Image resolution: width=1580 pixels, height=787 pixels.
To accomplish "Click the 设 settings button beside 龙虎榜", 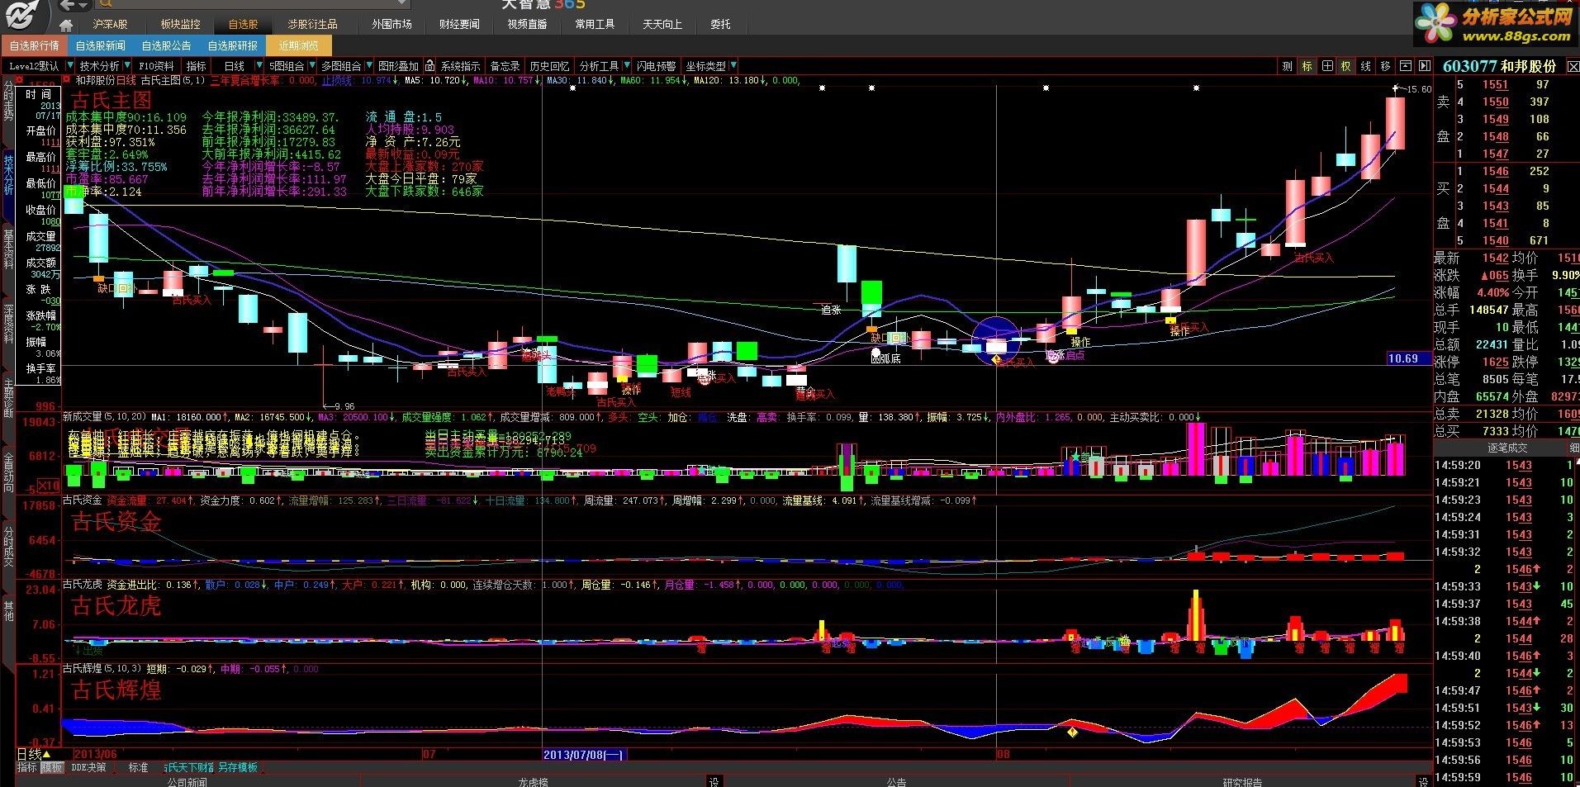I will click(x=714, y=781).
